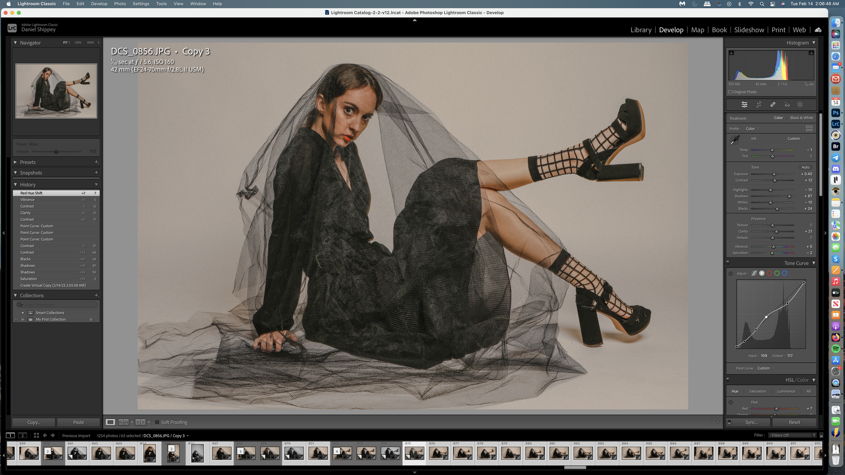845x475 pixels.
Task: Open cloud sync status icon
Action: pyautogui.click(x=818, y=30)
